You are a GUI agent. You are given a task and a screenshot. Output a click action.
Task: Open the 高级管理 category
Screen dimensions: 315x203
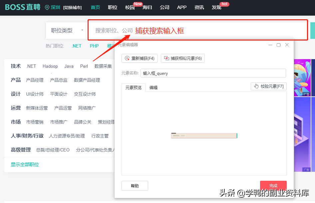pyautogui.click(x=21, y=150)
